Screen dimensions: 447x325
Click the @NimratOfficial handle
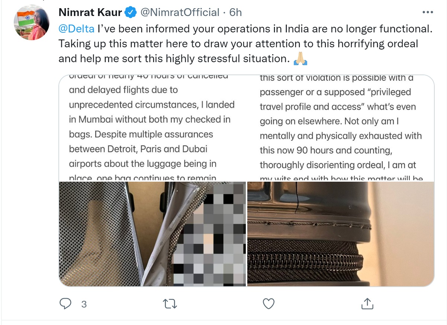(179, 12)
